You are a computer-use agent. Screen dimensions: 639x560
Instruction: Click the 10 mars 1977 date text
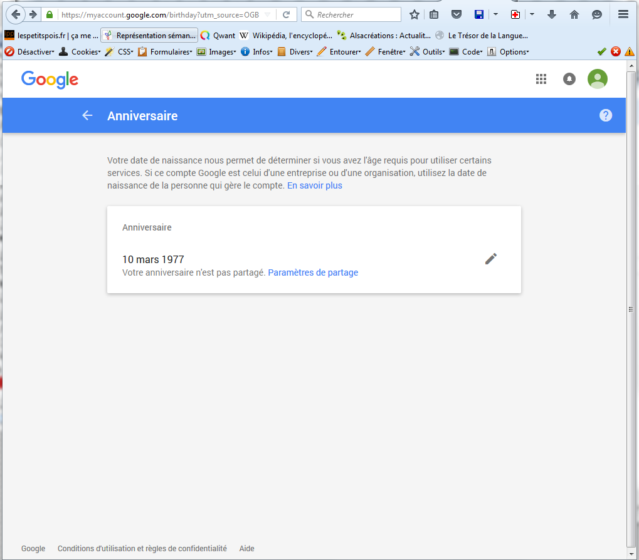point(153,260)
